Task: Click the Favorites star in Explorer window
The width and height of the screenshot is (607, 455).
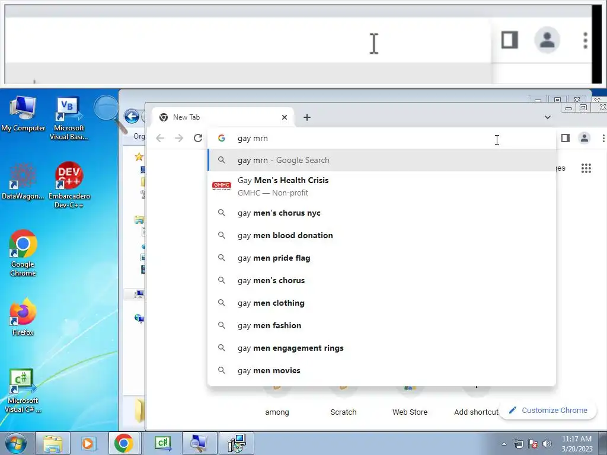Action: coord(139,156)
